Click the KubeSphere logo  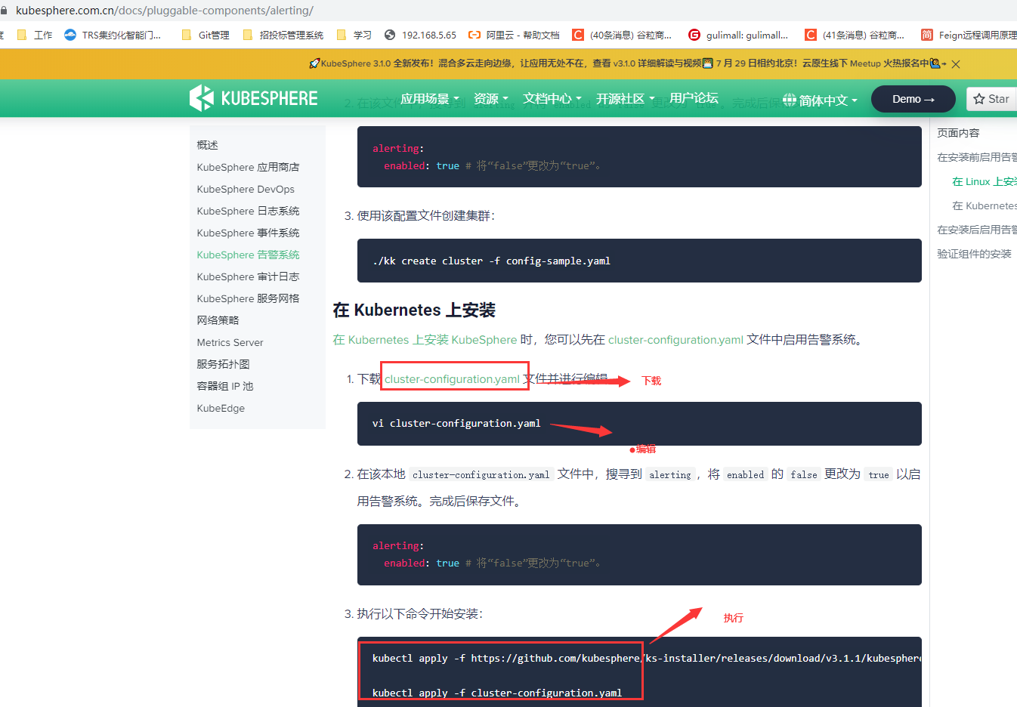tap(253, 98)
